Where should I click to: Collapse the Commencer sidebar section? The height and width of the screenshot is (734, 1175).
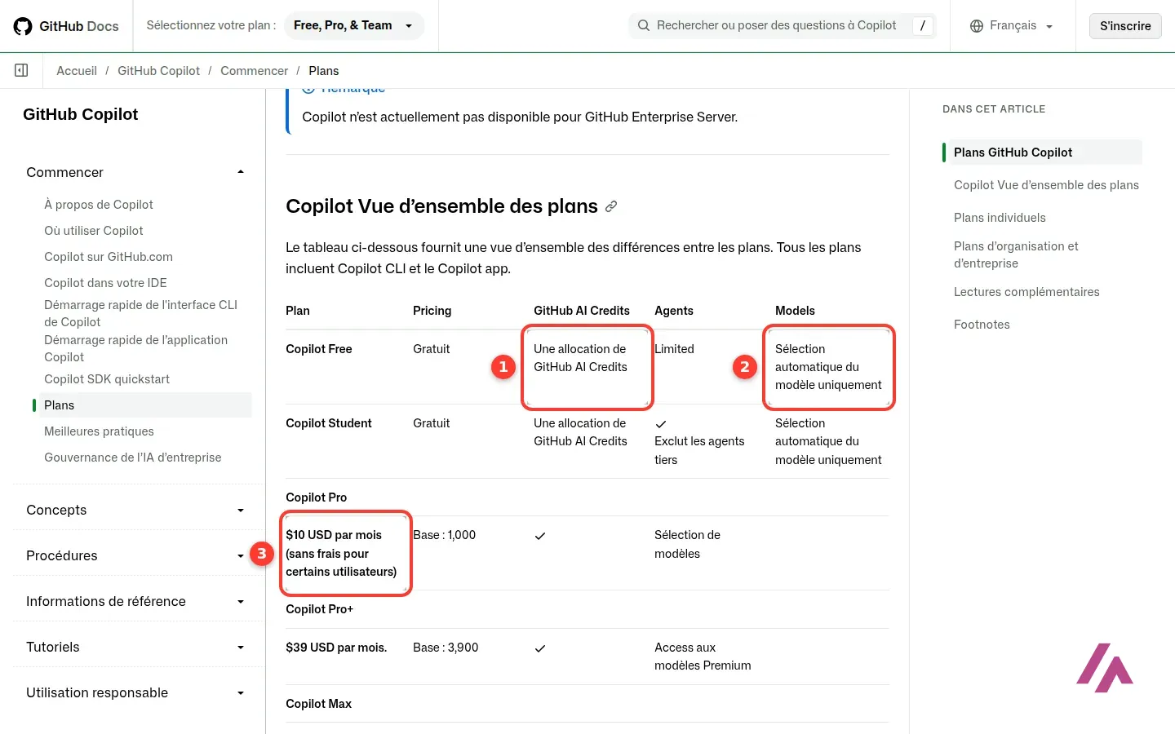click(x=135, y=172)
